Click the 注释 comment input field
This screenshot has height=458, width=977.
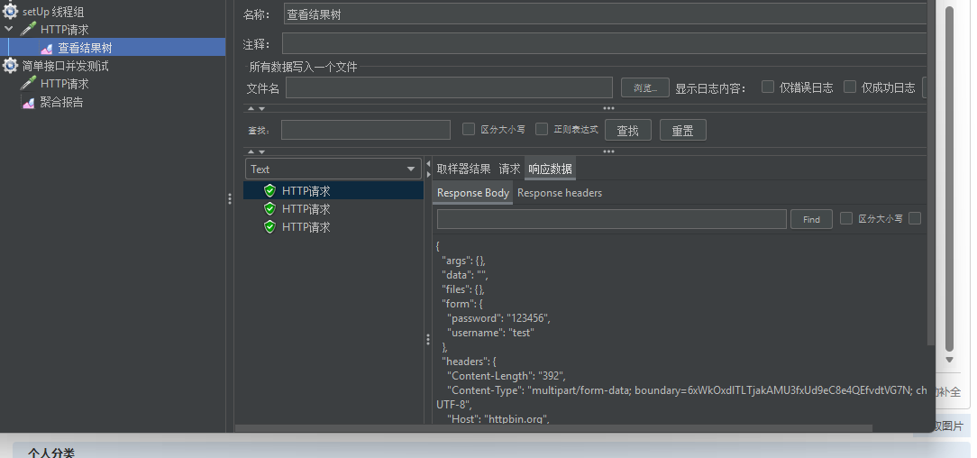point(605,43)
